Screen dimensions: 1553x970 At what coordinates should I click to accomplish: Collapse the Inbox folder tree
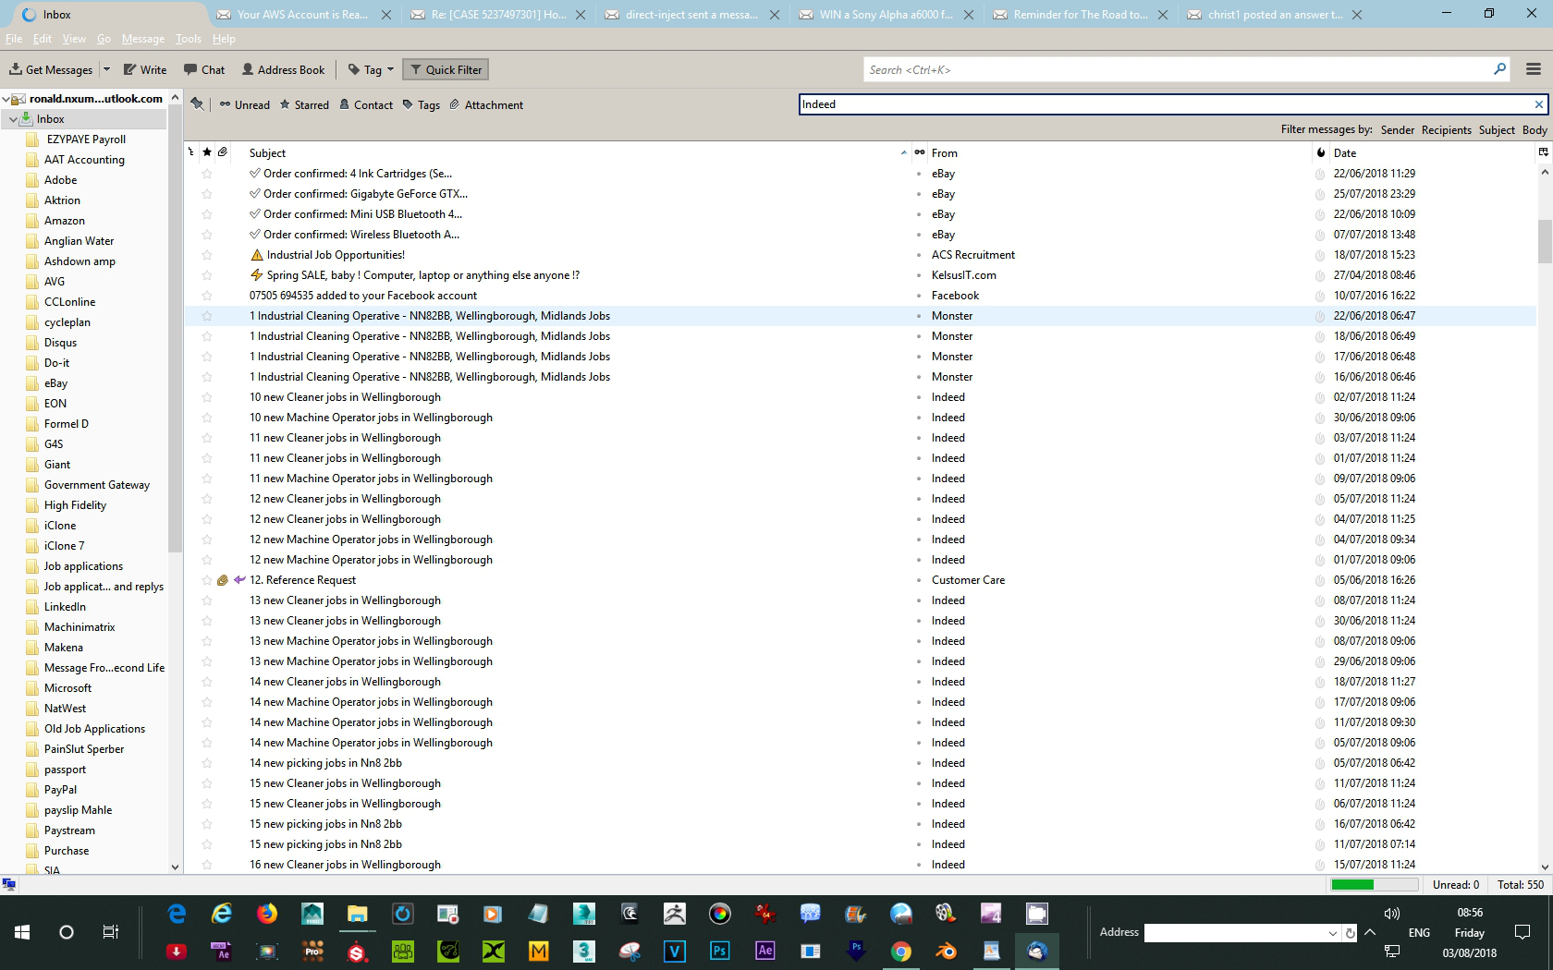tap(13, 119)
